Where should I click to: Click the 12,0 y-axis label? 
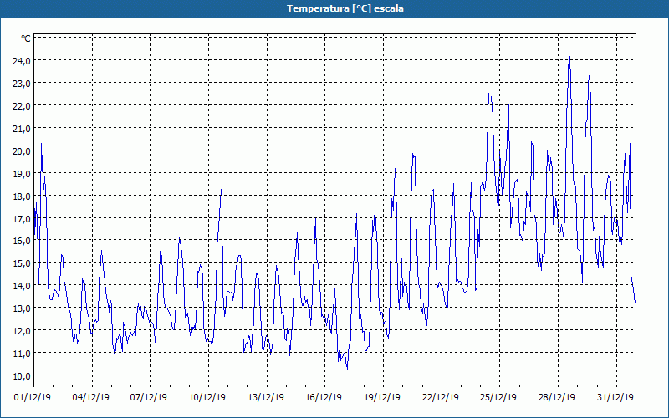click(x=23, y=331)
